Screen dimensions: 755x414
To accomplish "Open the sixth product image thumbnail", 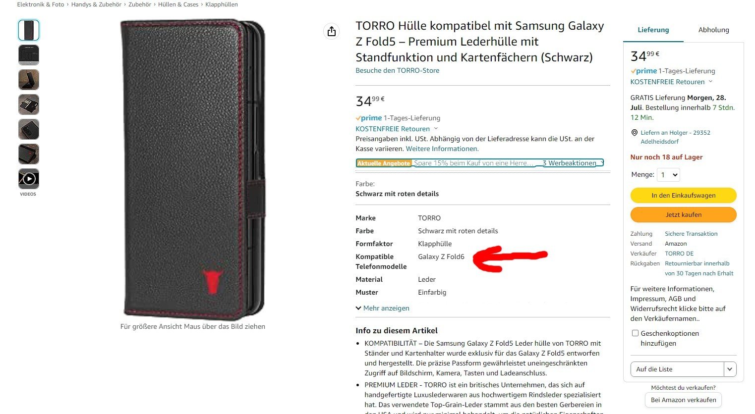I will pos(29,154).
